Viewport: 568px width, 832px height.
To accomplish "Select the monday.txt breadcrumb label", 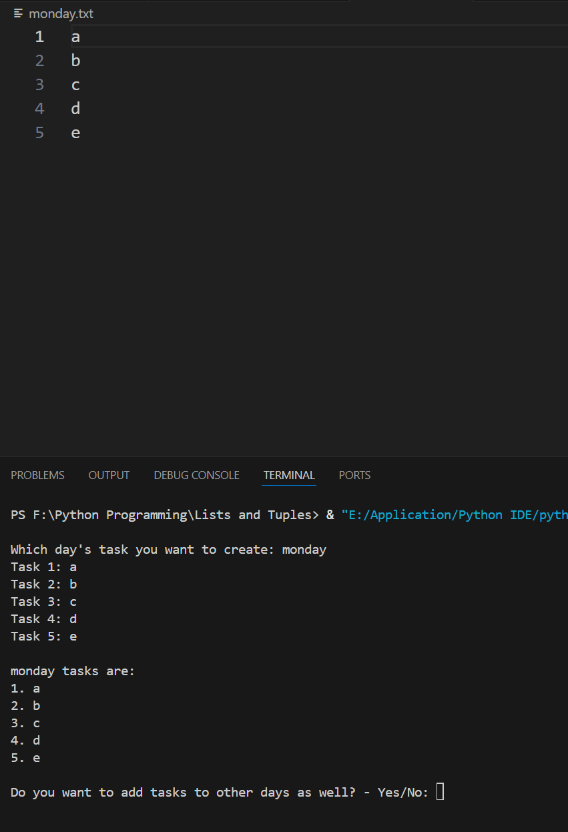I will tap(61, 13).
